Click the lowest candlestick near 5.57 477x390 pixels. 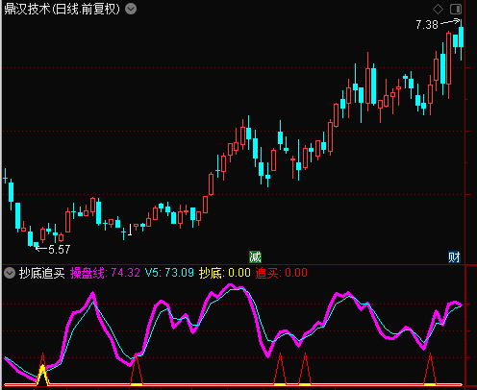36,245
